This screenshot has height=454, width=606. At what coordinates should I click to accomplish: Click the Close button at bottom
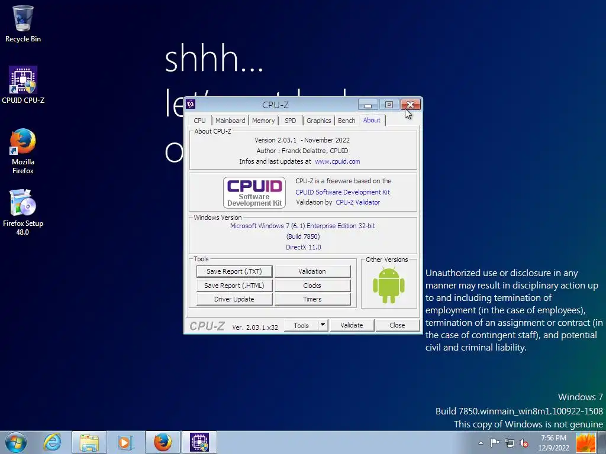pos(397,326)
